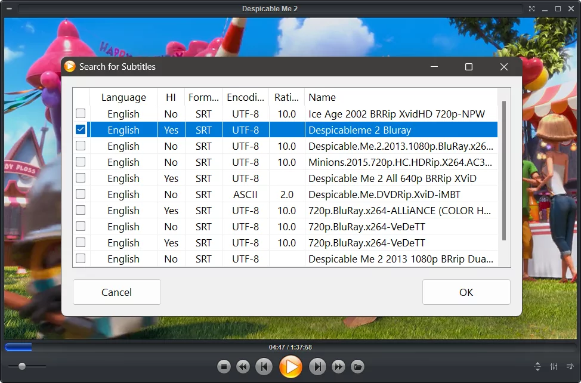Select Minions.2015.720p.HC.HDRip row name

[x=400, y=162]
